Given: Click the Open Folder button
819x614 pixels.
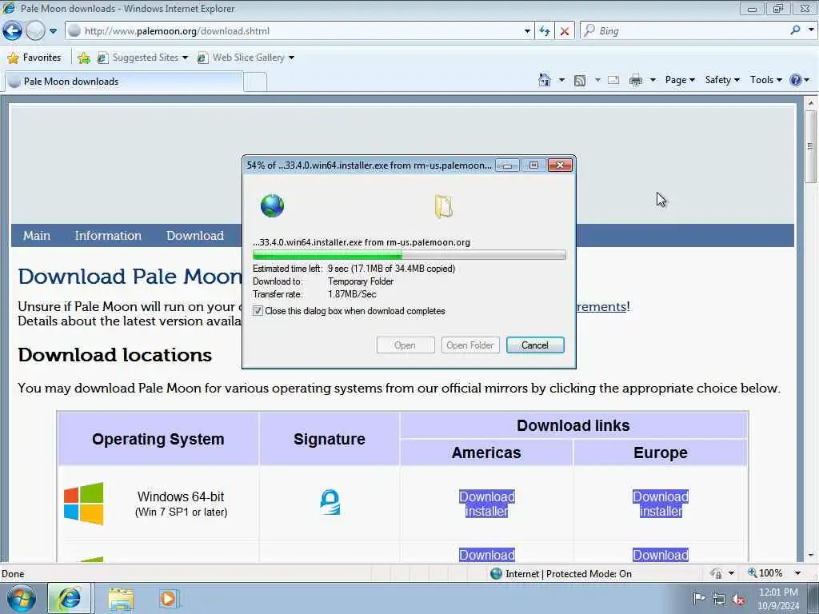Looking at the screenshot, I should click(470, 345).
